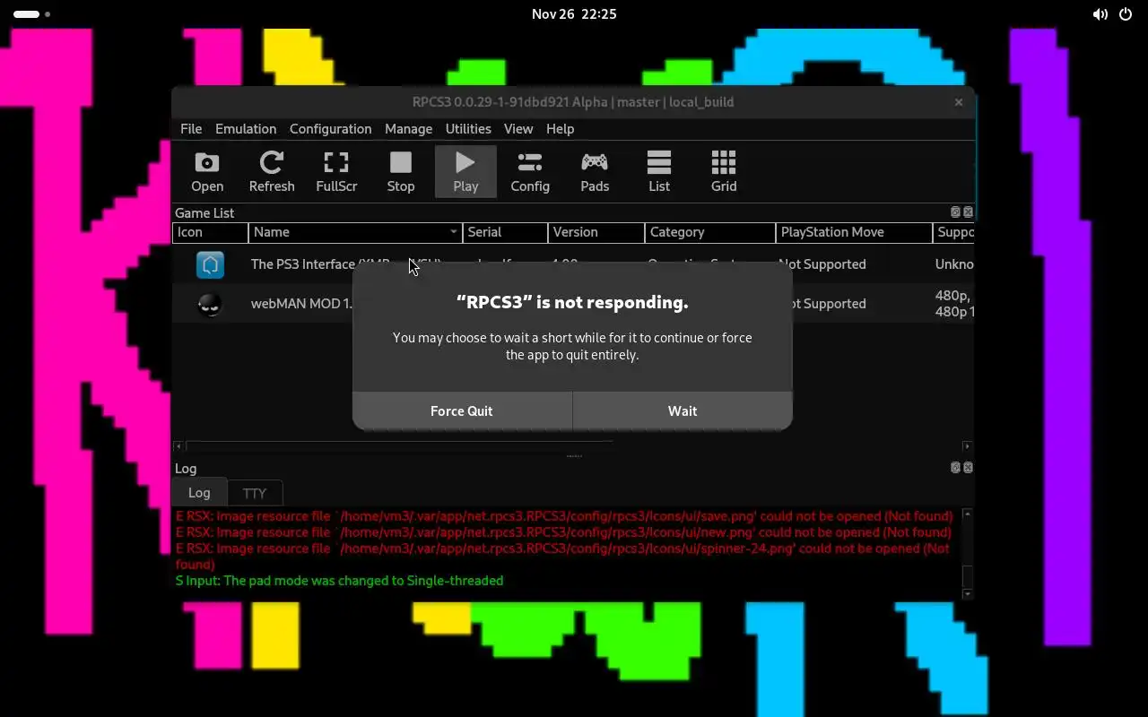Click the spinner-24.png error log line
Image resolution: width=1148 pixels, height=717 pixels.
point(562,557)
